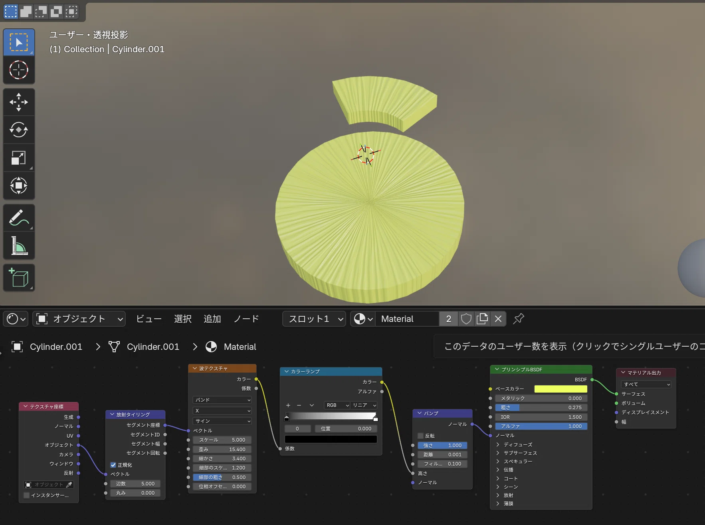Image resolution: width=705 pixels, height=525 pixels.
Task: Browse materials with the sphere dropdown
Action: [x=363, y=319]
